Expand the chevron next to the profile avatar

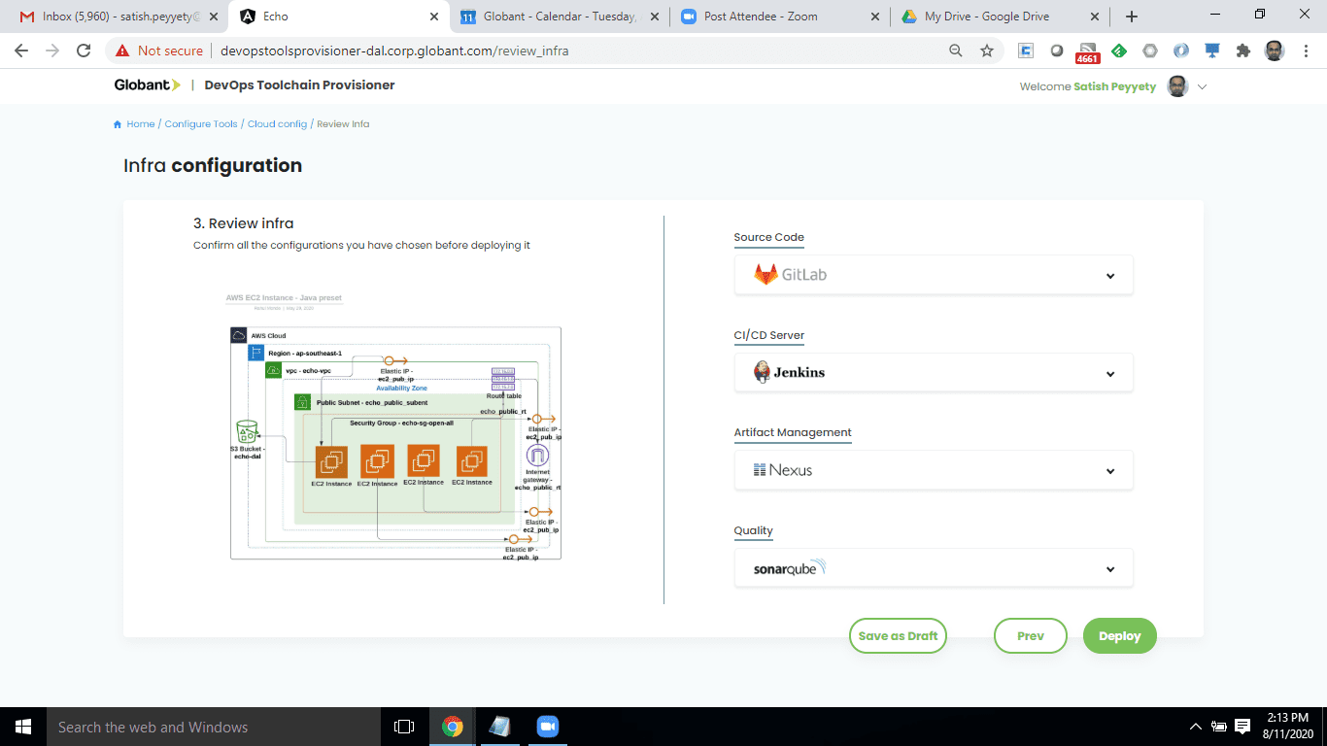coord(1202,85)
